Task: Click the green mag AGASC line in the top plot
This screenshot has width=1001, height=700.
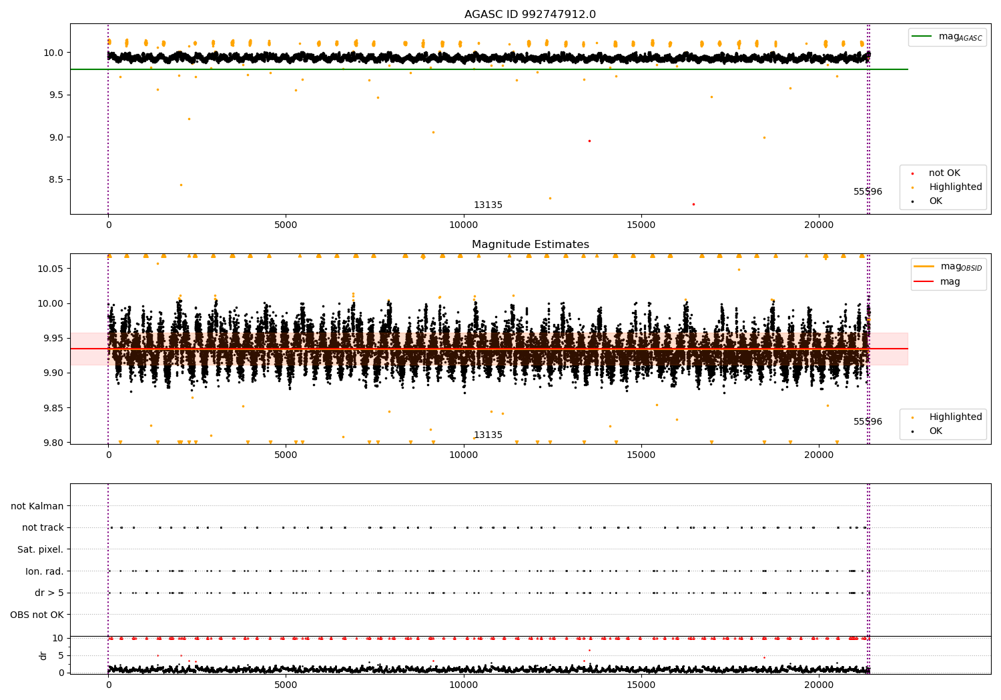Action: tap(489, 69)
